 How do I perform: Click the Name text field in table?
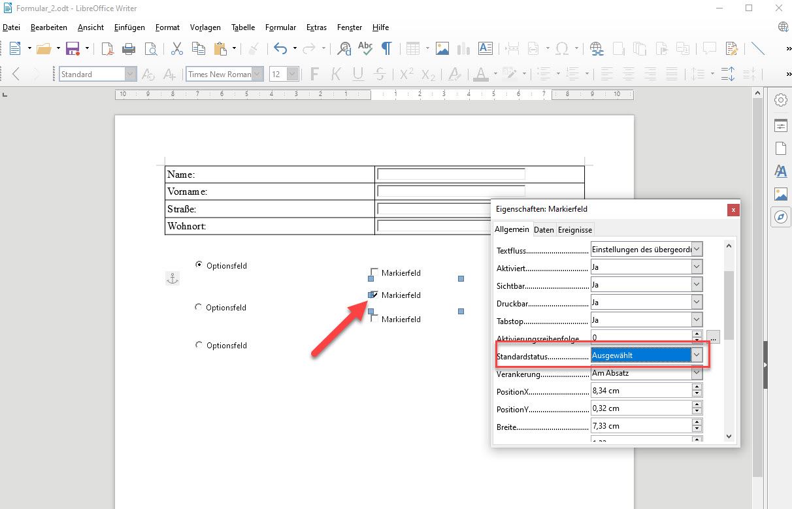[451, 174]
